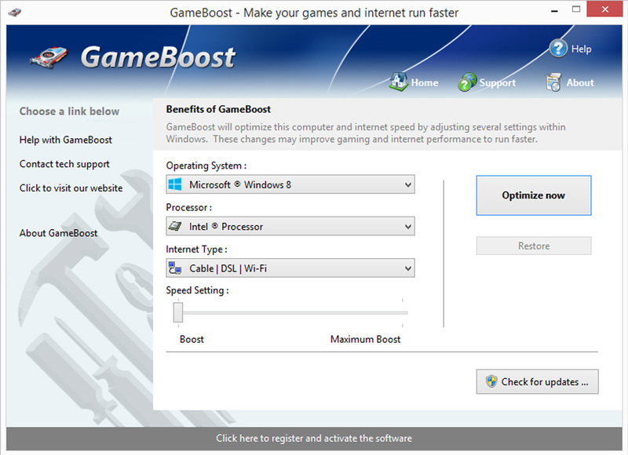Viewport: 628px width, 455px height.
Task: Maximize the GameBoost window
Action: 576,9
